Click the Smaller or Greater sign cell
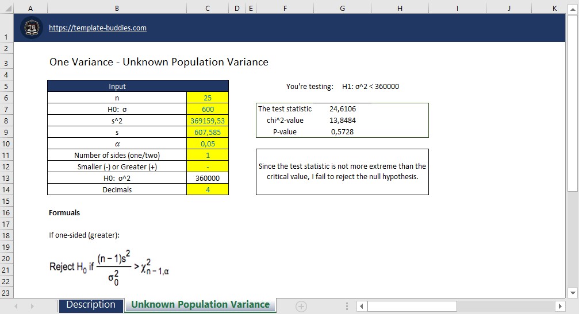The height and width of the screenshot is (314, 579). pos(208,167)
